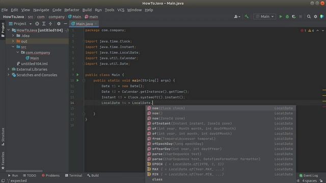The height and width of the screenshot is (183, 326).
Task: Click the locate file target icon in Project panel
Action: pos(37,24)
